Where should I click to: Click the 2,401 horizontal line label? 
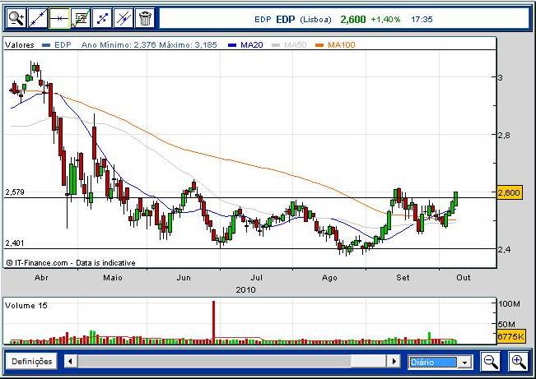pyautogui.click(x=15, y=243)
